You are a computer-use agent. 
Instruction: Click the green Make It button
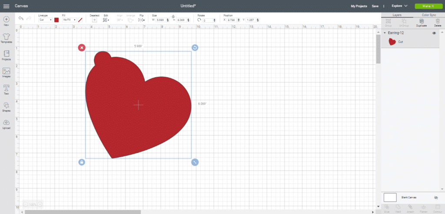[428, 6]
